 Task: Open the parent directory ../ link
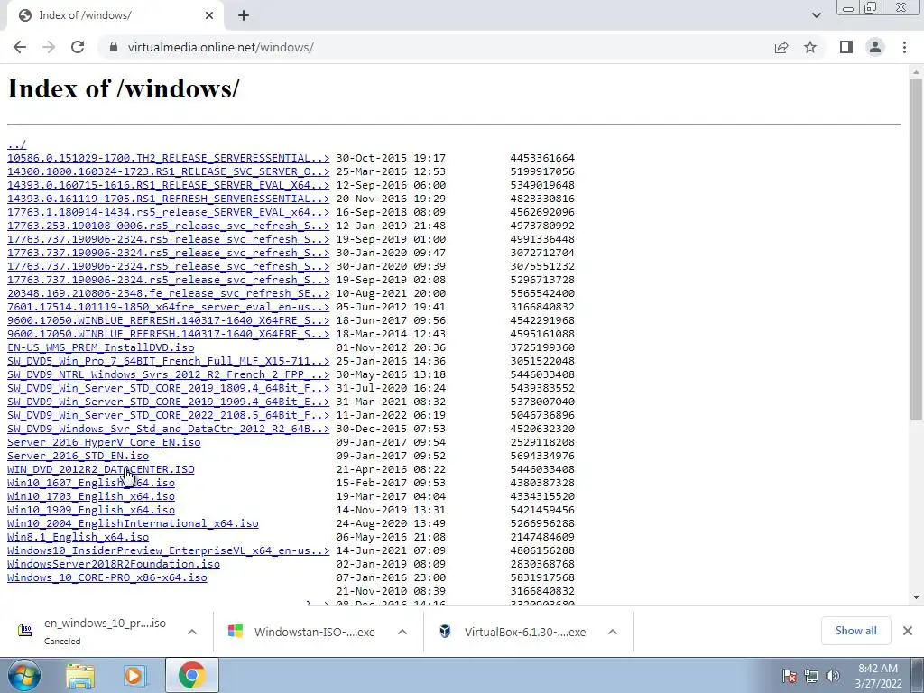[16, 144]
